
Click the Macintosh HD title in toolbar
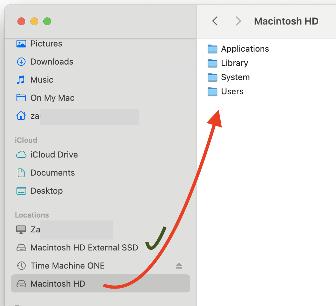point(286,21)
